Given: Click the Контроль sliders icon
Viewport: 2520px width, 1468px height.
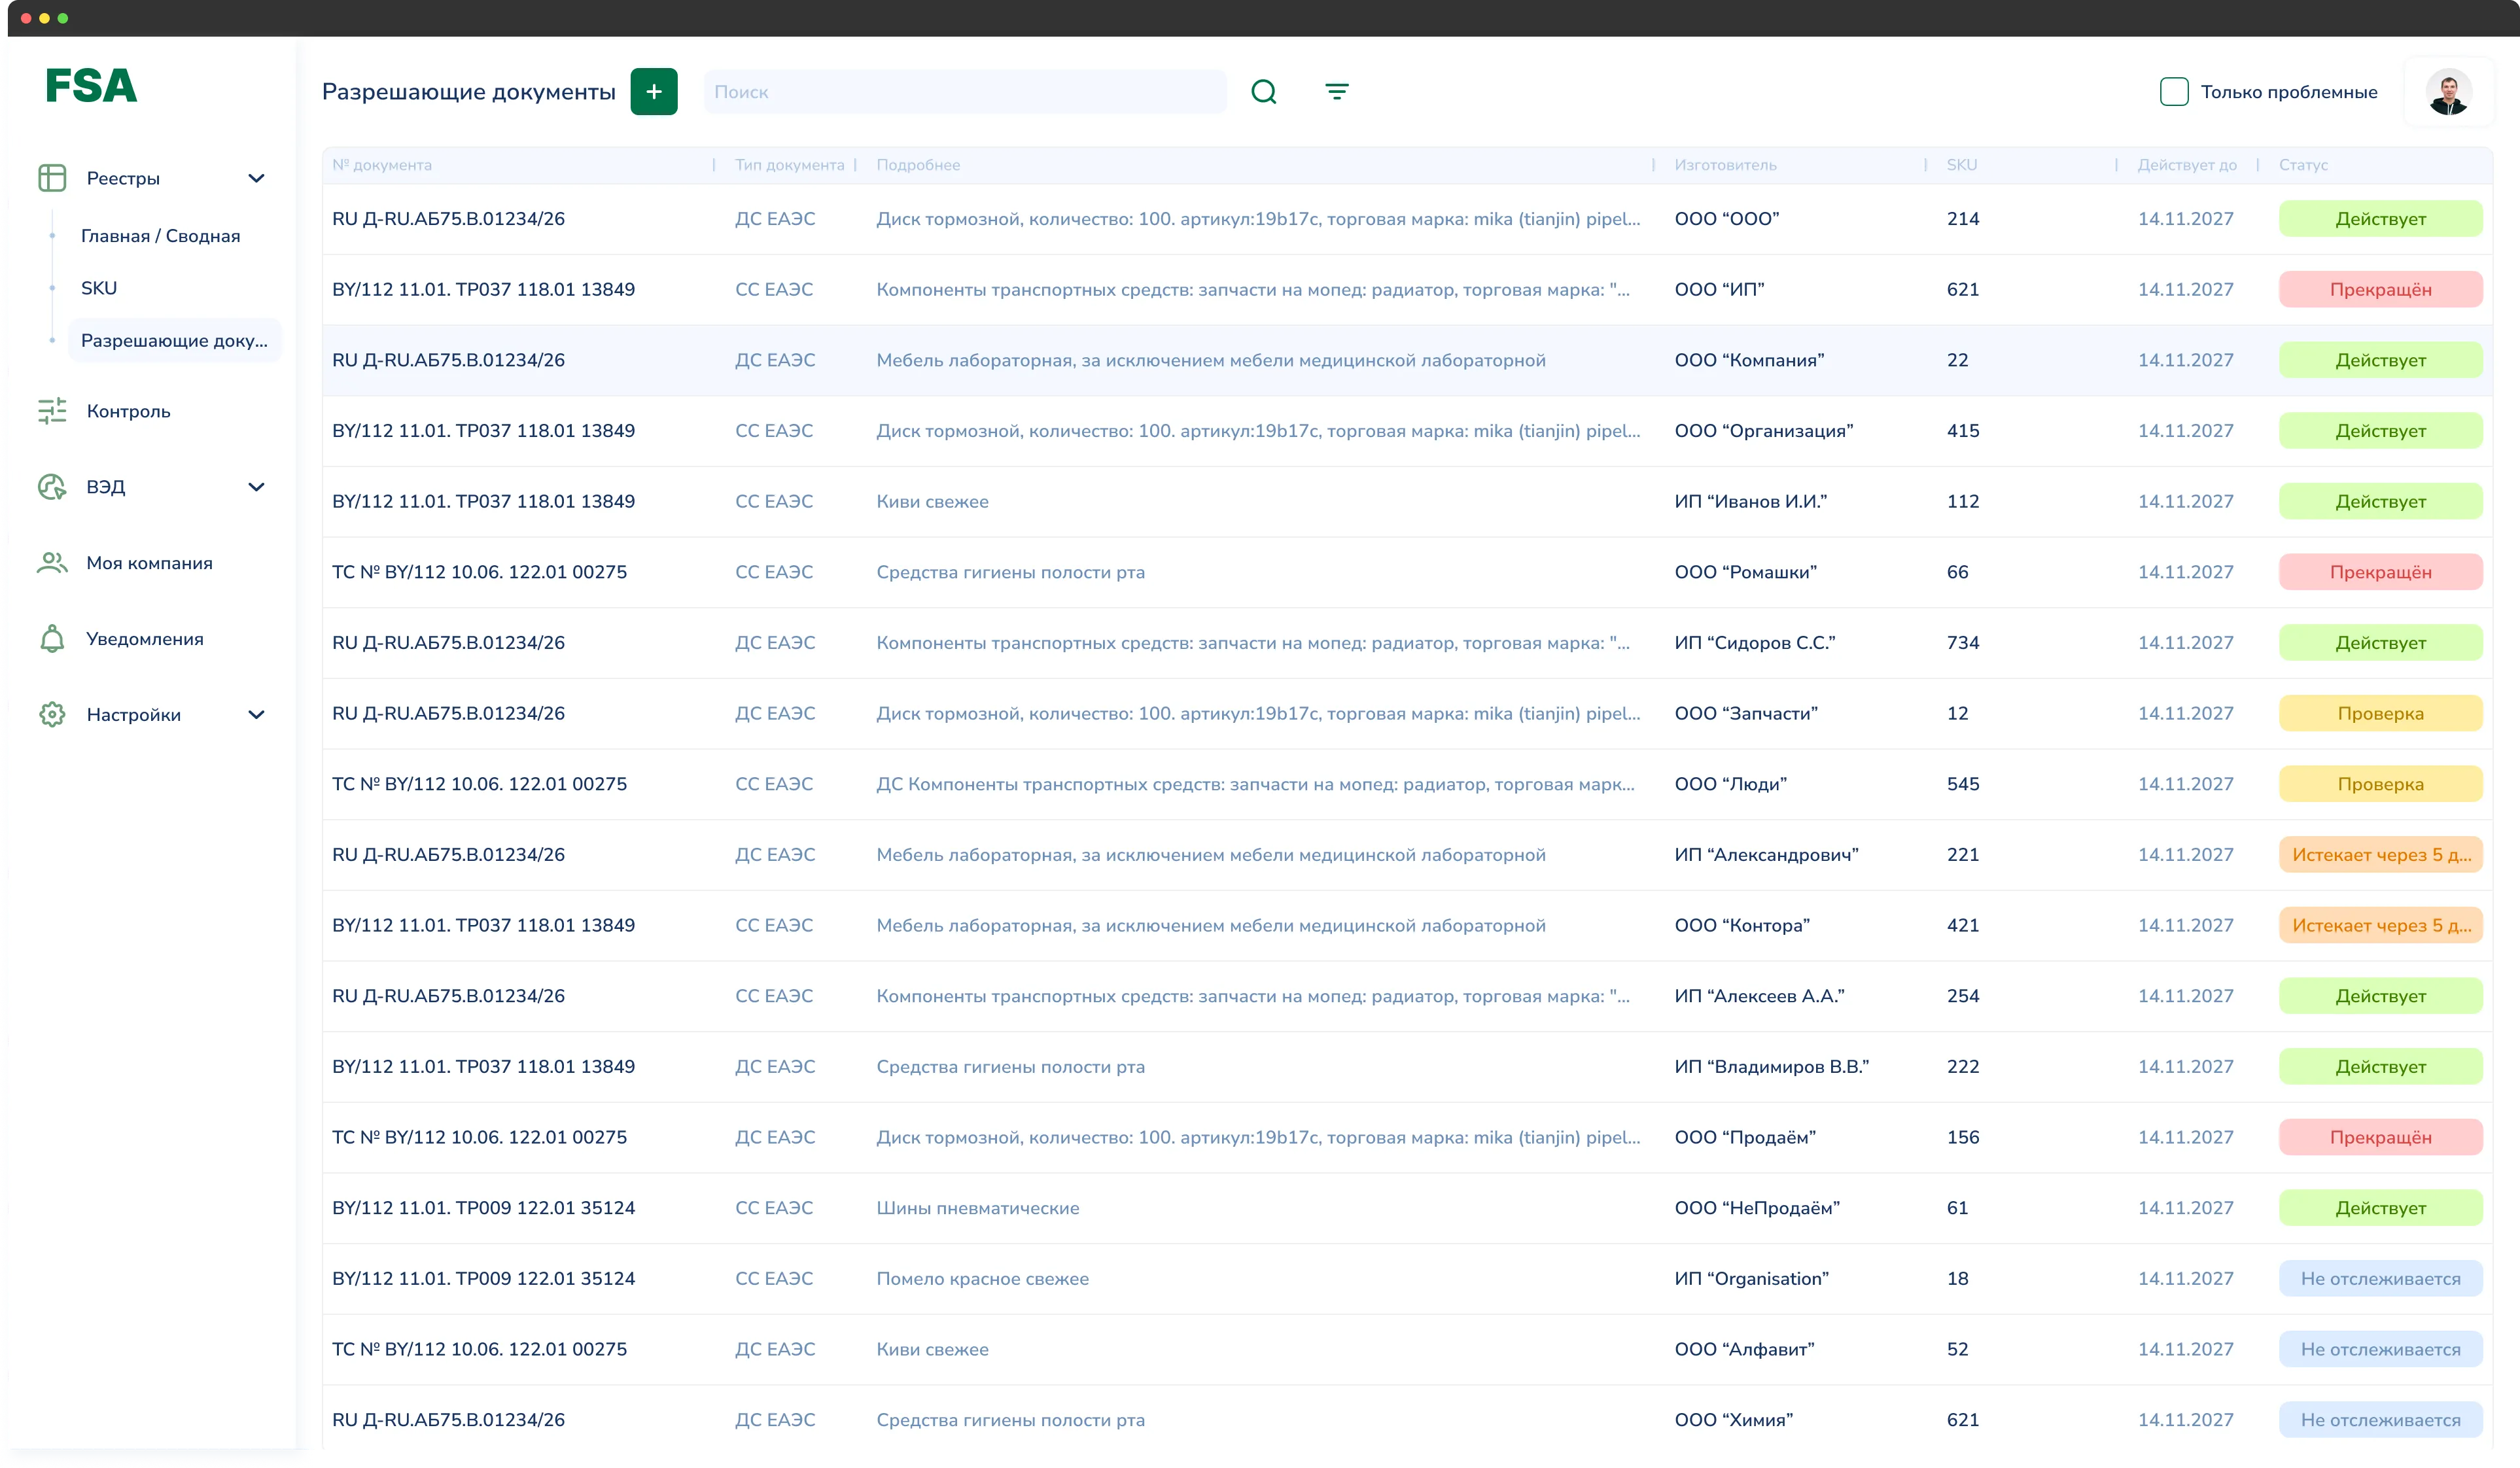Looking at the screenshot, I should coord(52,411).
